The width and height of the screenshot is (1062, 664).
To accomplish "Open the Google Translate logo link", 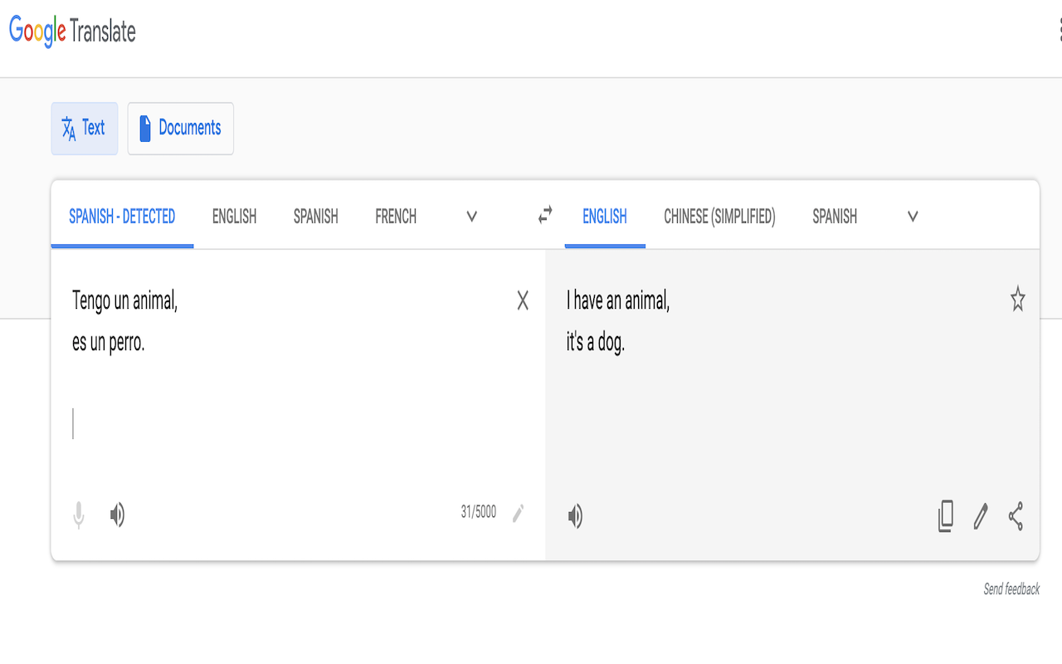I will tap(72, 32).
